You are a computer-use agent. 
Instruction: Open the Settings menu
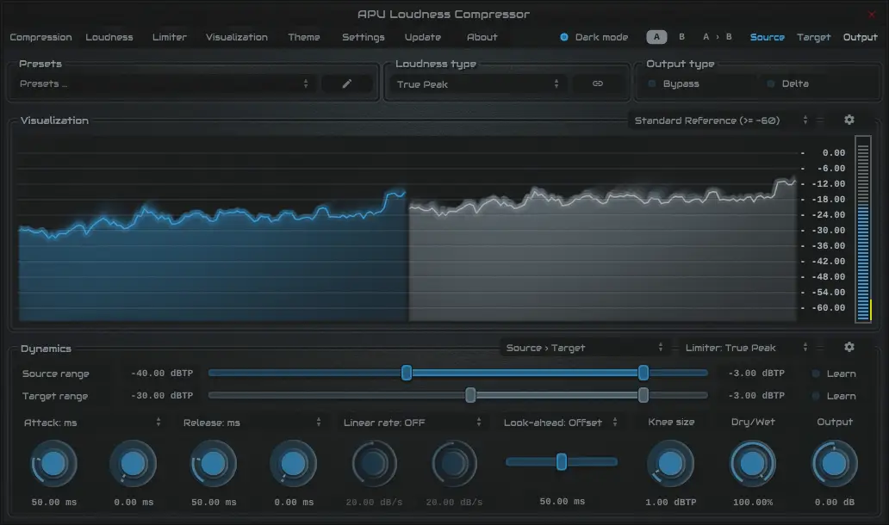[x=364, y=37]
